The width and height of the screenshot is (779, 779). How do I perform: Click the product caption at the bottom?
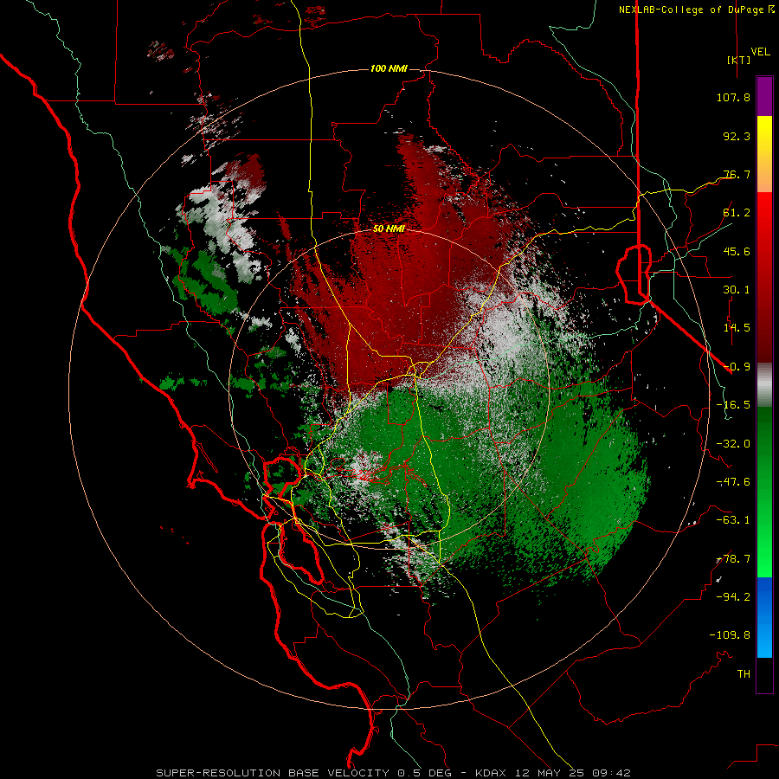(x=394, y=773)
